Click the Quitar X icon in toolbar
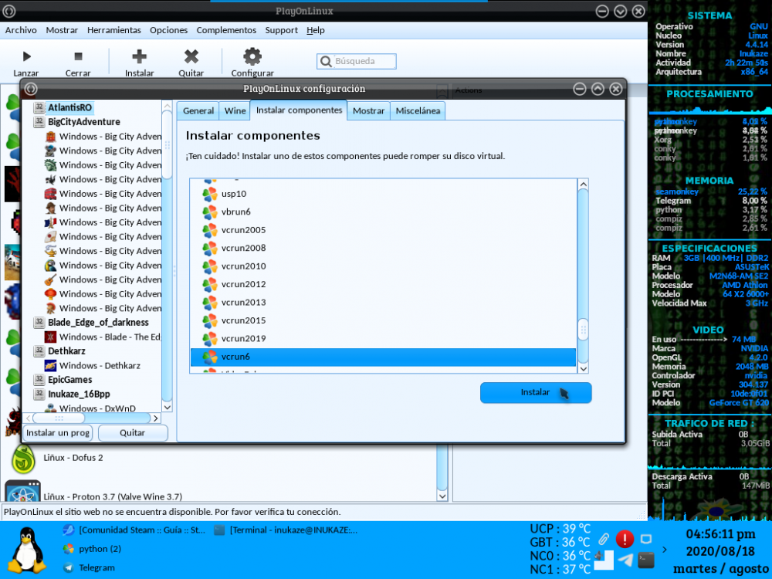This screenshot has width=772, height=579. pos(191,56)
